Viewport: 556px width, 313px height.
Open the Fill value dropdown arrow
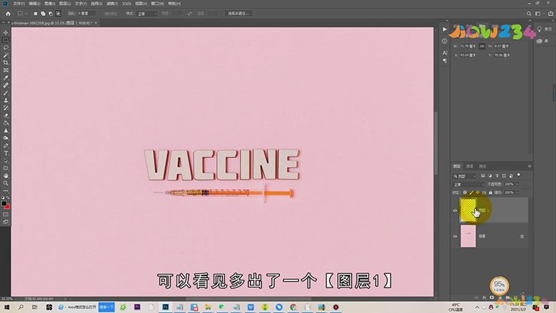coord(517,193)
